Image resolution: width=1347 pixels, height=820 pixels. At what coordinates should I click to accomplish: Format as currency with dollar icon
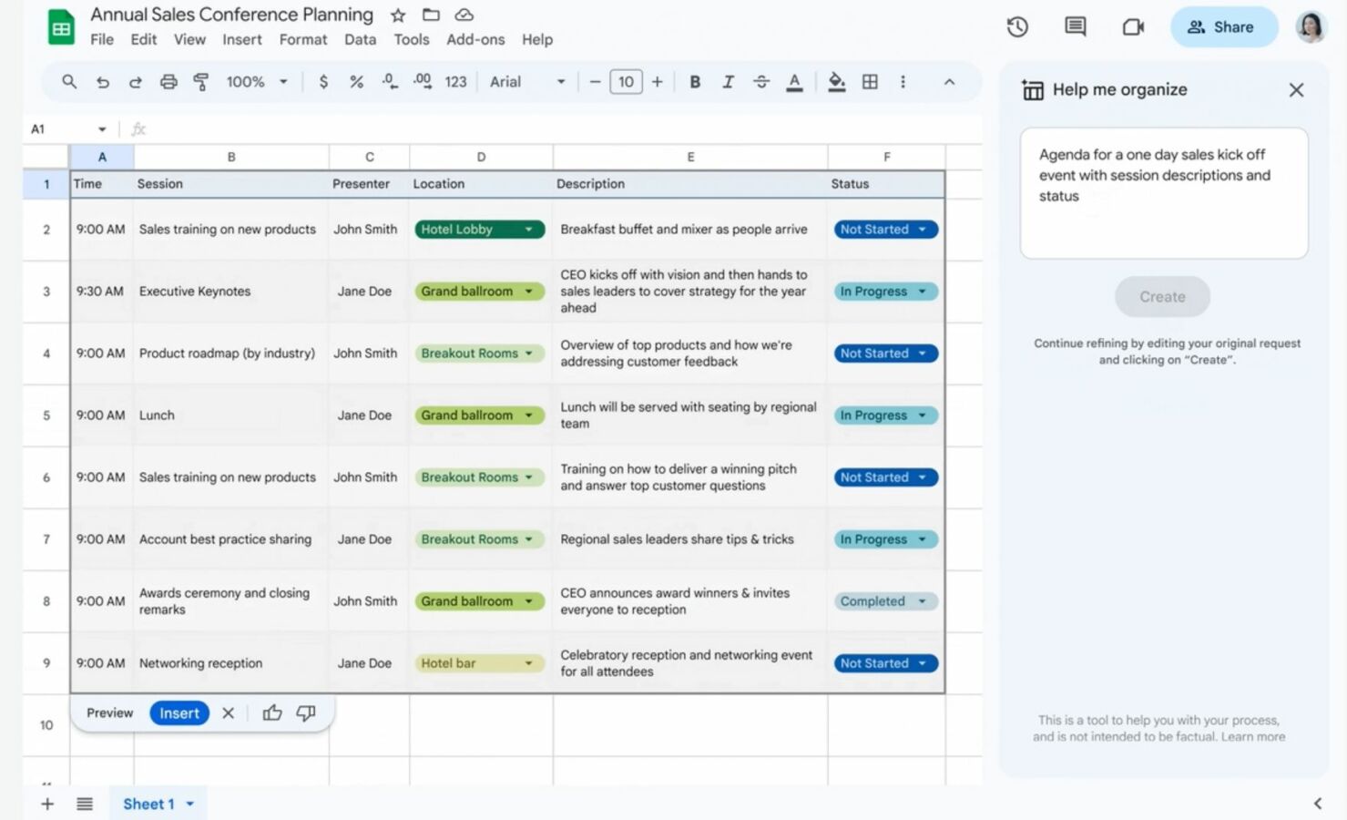click(323, 82)
